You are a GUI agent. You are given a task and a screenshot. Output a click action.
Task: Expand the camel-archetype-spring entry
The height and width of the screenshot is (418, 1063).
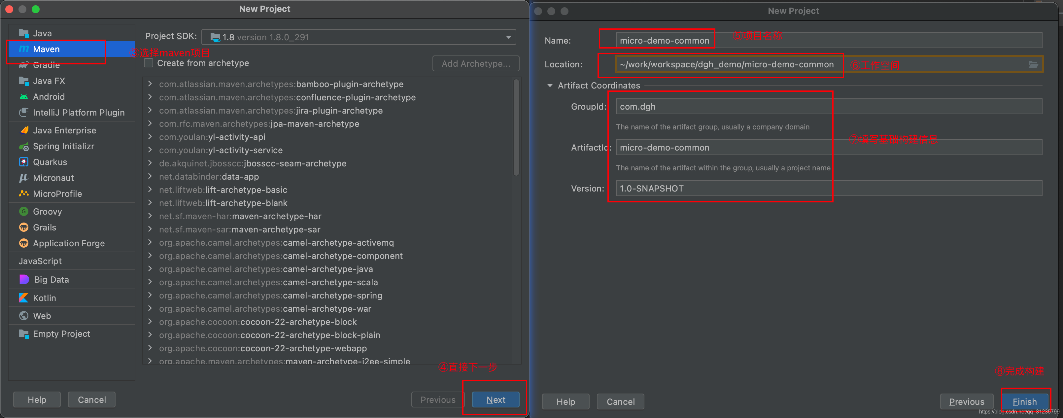150,296
